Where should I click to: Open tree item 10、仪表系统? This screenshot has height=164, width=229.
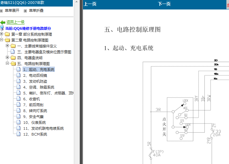[35, 123]
